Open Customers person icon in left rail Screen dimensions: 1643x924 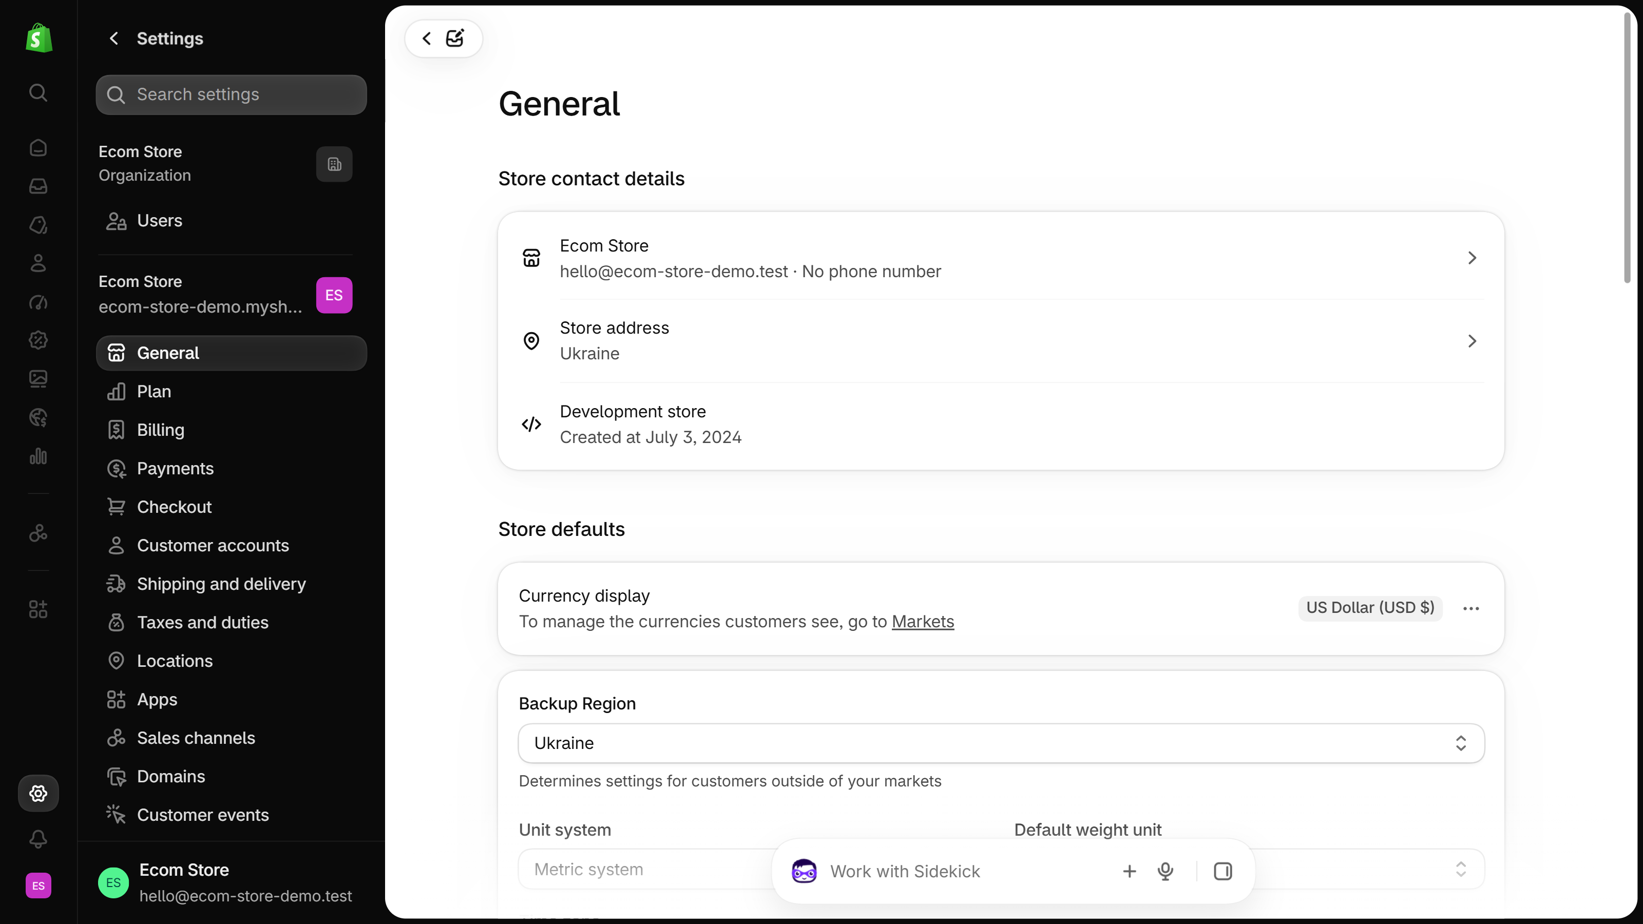(x=39, y=263)
